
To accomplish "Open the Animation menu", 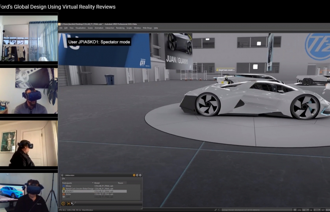I will 99,28.
